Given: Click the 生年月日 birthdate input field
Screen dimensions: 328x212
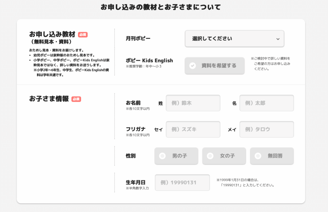Looking at the screenshot, I should coord(182,183).
